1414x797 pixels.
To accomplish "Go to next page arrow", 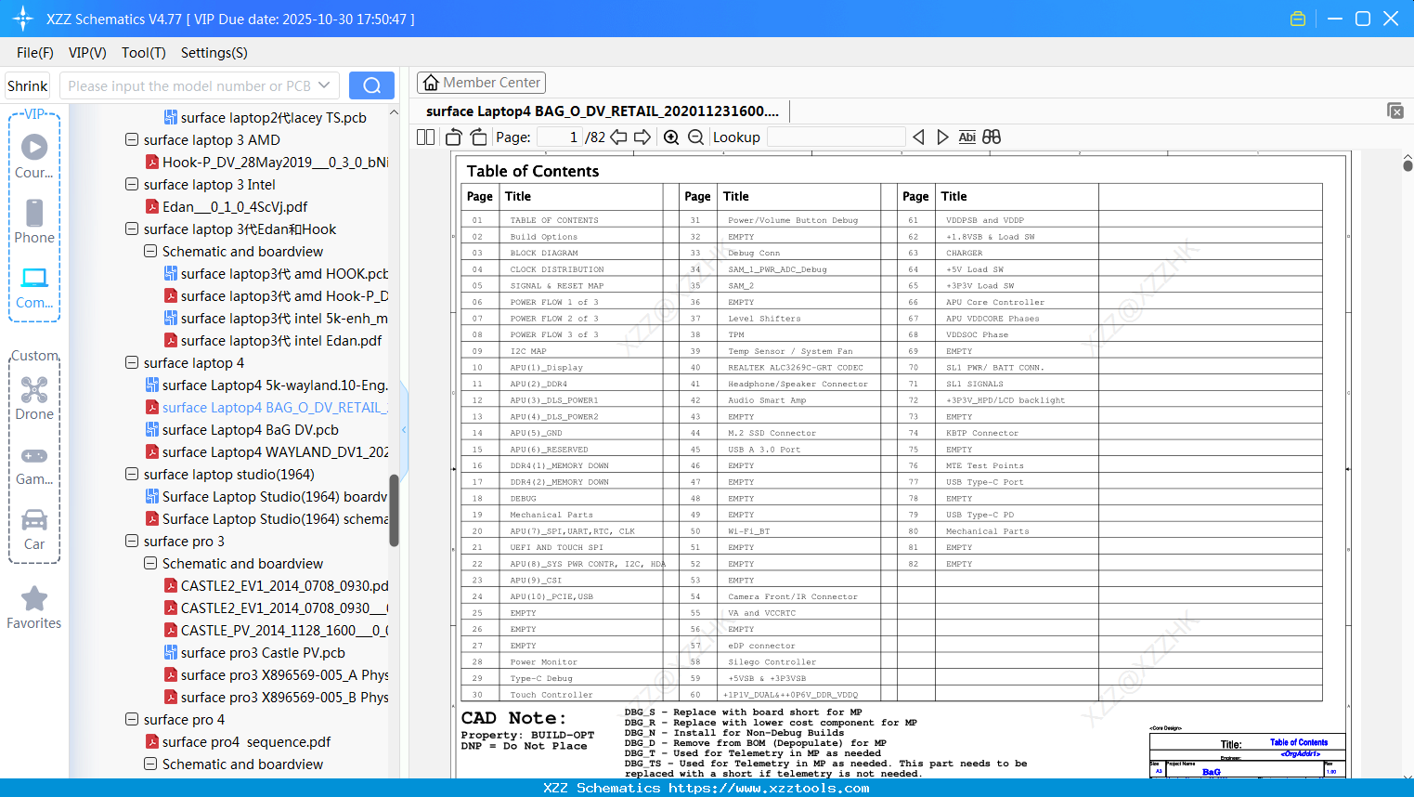I will click(642, 137).
